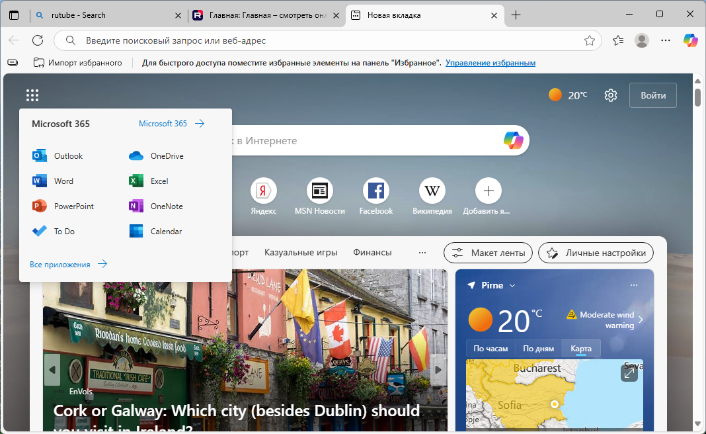706x434 pixels.
Task: Launch the To Do app
Action: coord(64,231)
